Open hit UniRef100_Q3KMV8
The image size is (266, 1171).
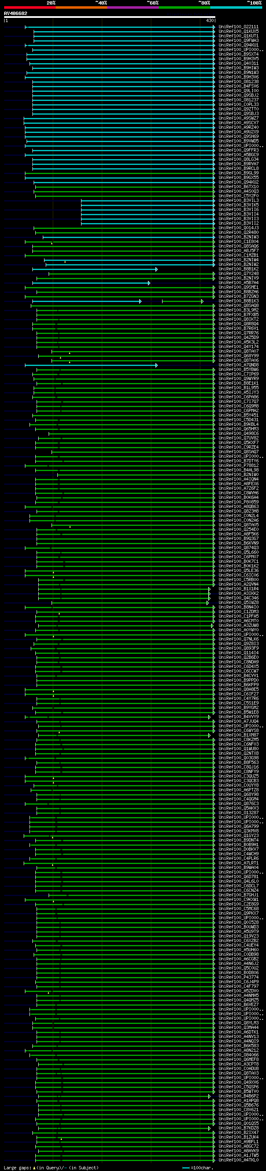(239, 831)
